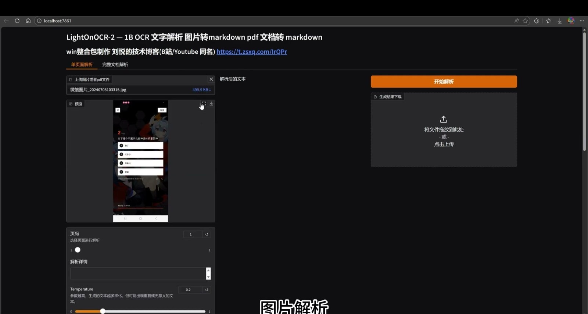Remove the uploaded file with the X icon
This screenshot has width=588, height=314.
coord(211,79)
